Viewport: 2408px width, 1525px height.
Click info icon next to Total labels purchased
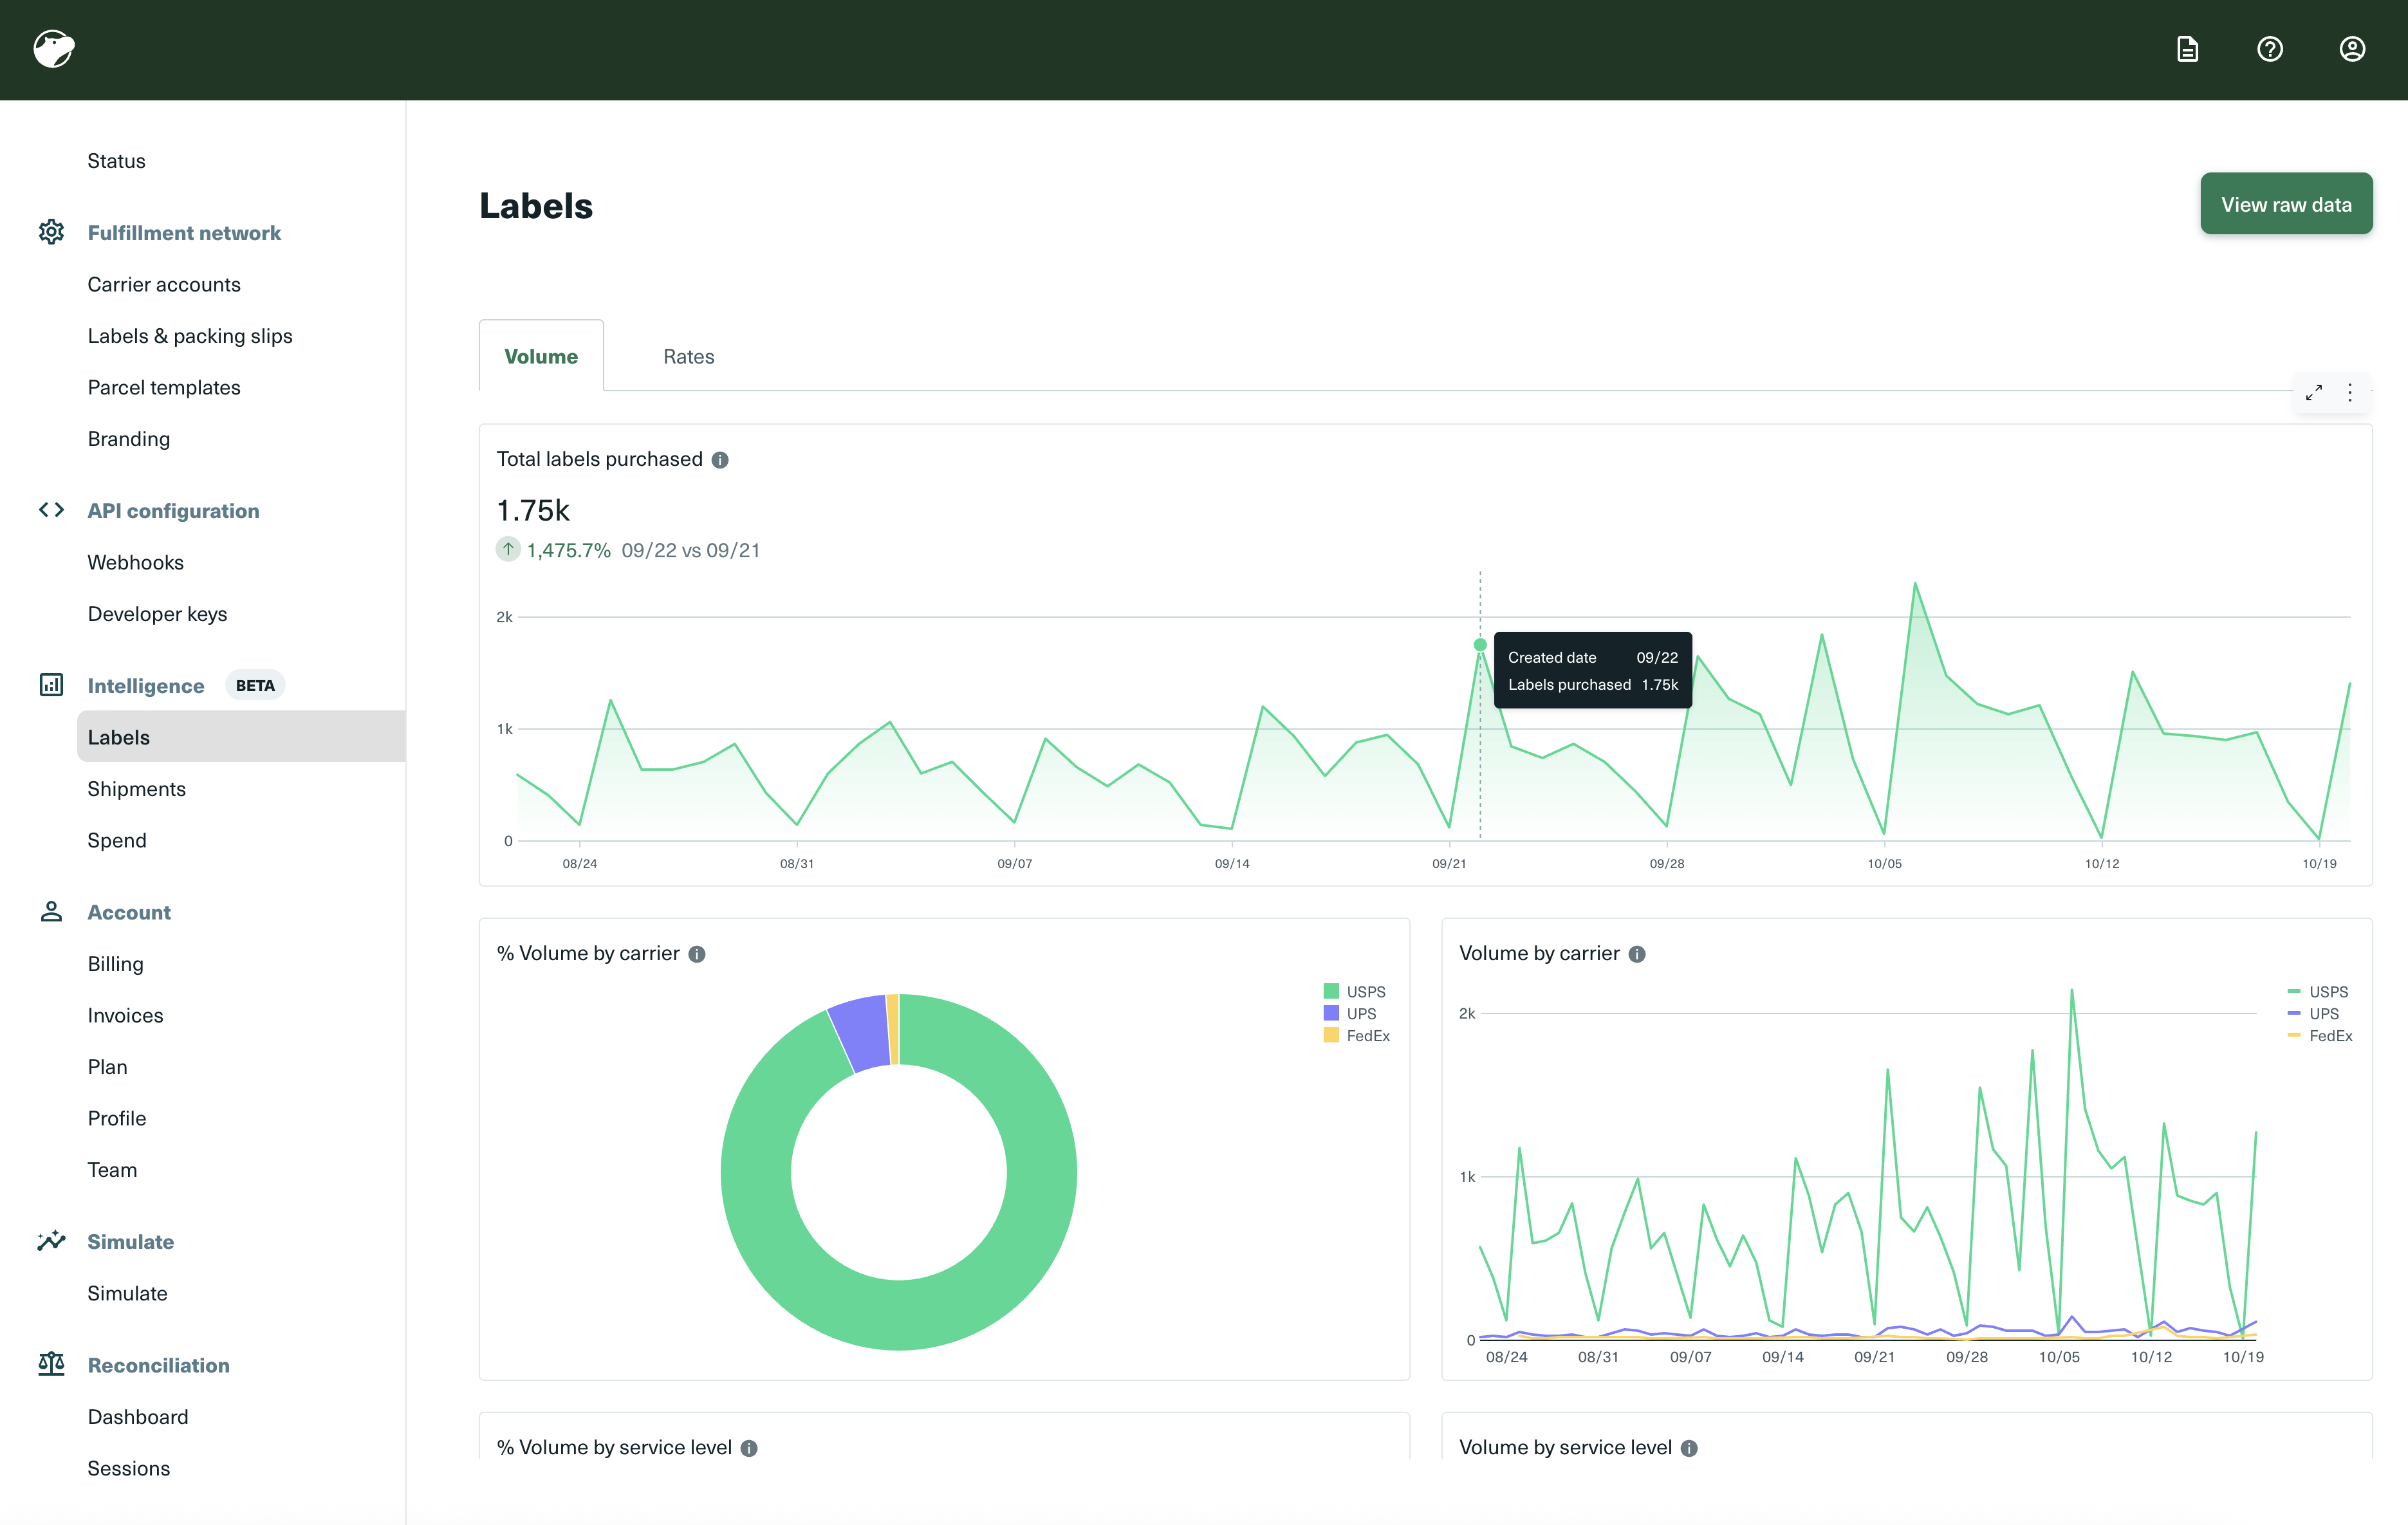(720, 460)
